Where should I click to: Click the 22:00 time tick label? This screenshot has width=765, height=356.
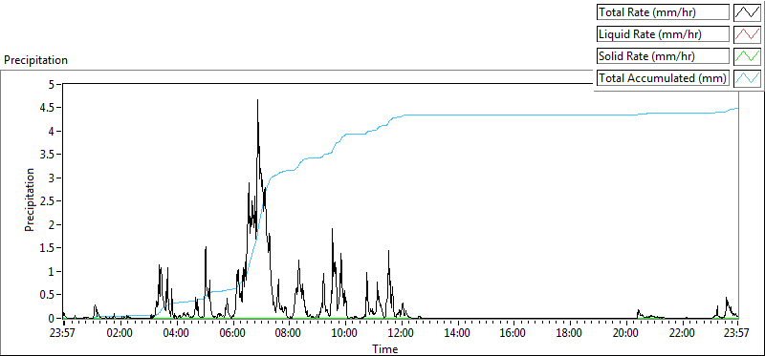click(682, 333)
